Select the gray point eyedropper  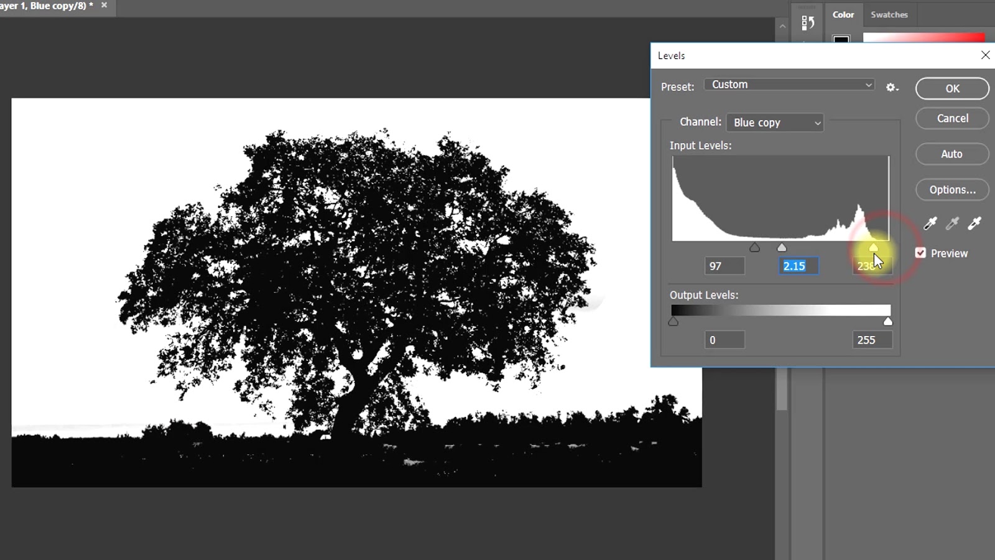pyautogui.click(x=952, y=223)
